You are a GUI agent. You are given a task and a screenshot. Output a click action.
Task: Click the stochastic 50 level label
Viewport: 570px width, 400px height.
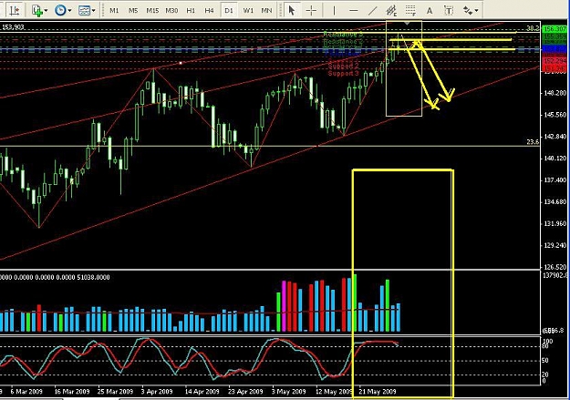pyautogui.click(x=544, y=361)
